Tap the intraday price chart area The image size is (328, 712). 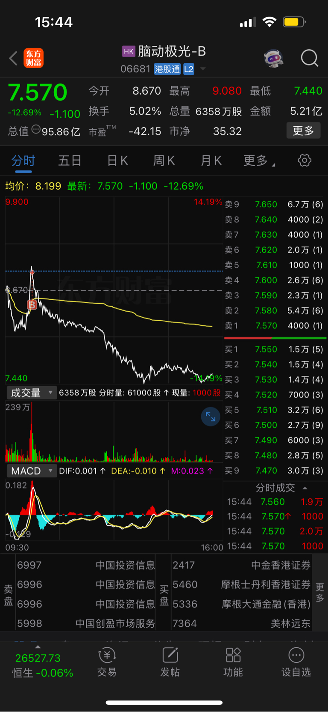pyautogui.click(x=114, y=290)
